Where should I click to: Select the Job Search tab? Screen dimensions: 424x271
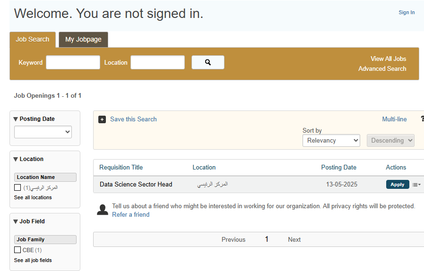click(33, 40)
